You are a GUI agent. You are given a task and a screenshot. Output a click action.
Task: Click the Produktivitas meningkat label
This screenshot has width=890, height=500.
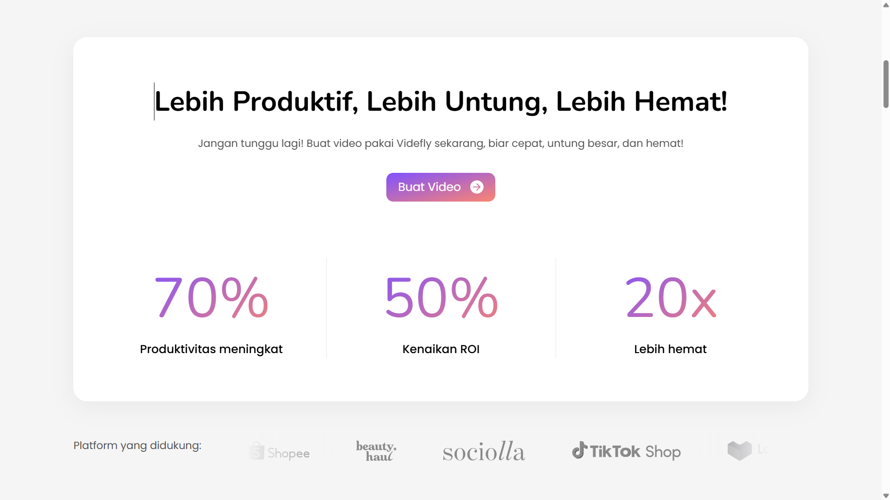pyautogui.click(x=211, y=349)
